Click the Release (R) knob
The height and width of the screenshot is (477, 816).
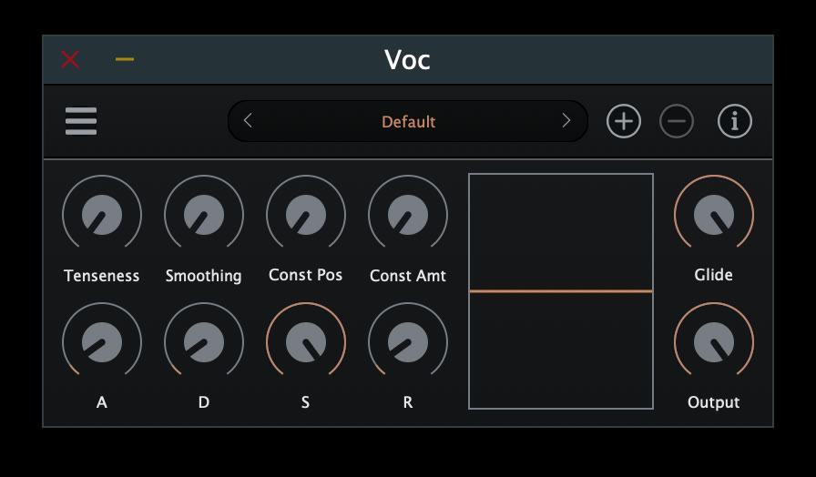[x=408, y=342]
